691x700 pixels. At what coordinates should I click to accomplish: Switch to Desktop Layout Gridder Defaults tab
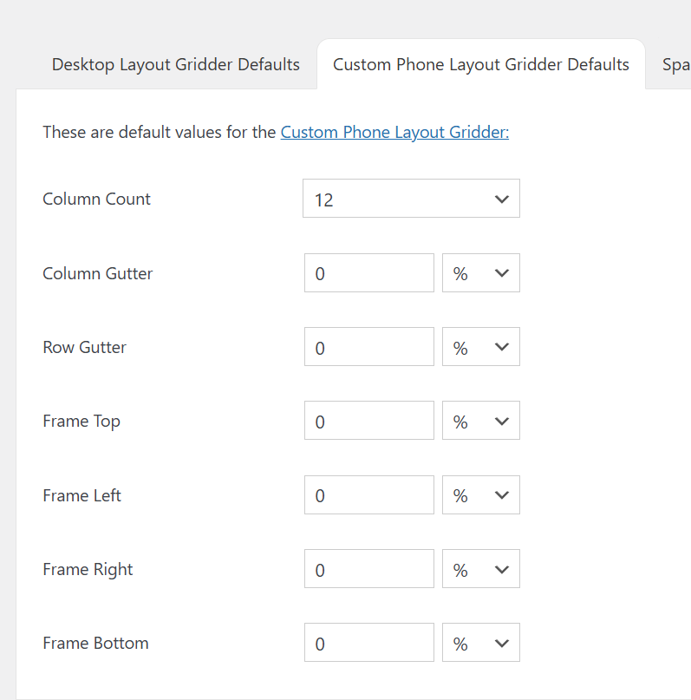tap(176, 65)
